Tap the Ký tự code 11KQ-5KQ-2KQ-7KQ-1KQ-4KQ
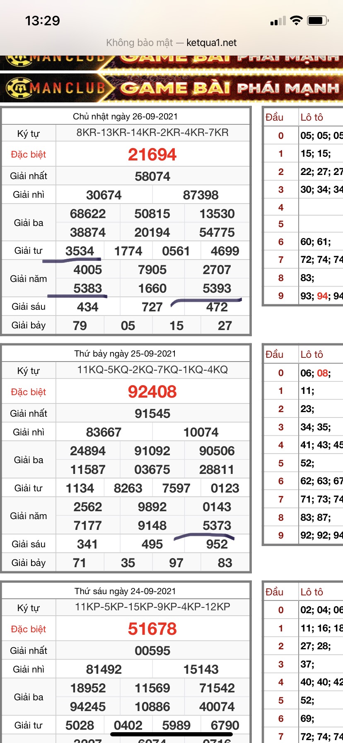Viewport: 343px width, 743px height. point(152,370)
